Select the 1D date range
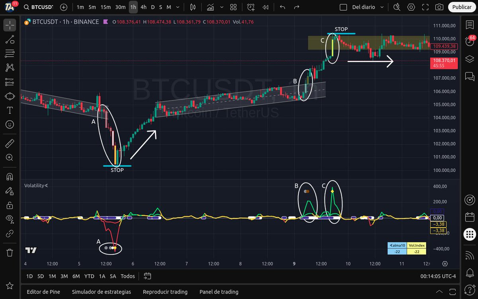478x299 pixels. pyautogui.click(x=29, y=276)
